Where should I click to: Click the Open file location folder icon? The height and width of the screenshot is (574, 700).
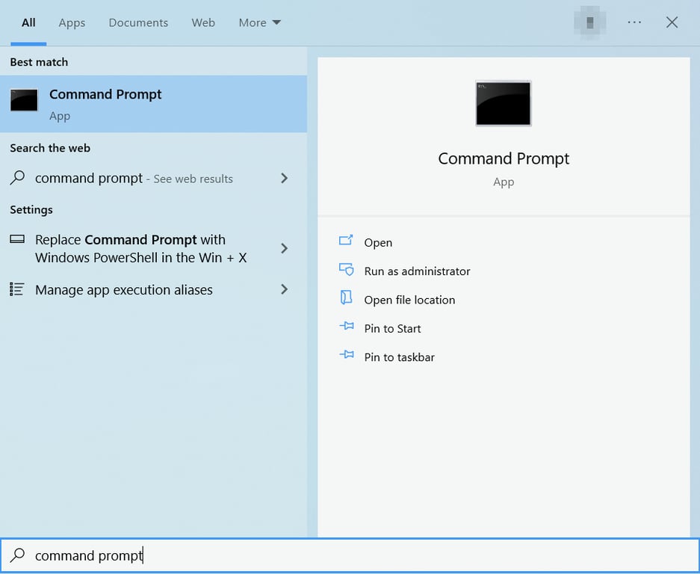tap(346, 299)
